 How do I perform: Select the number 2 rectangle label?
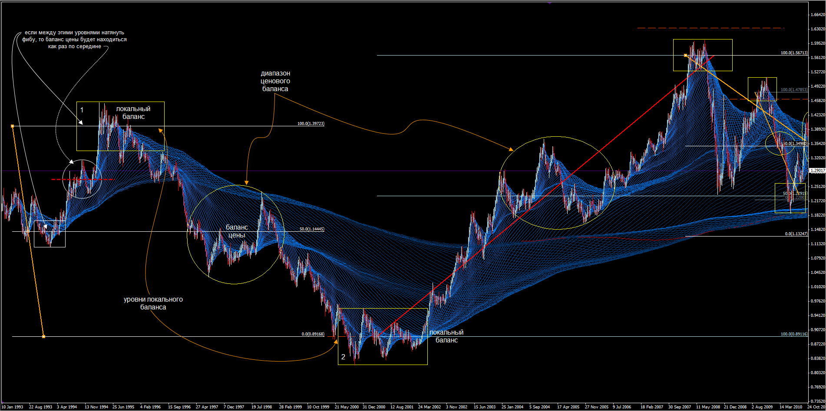(343, 357)
